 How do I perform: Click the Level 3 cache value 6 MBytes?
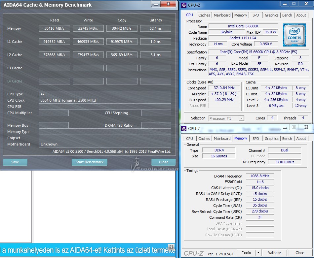[x=276, y=106]
